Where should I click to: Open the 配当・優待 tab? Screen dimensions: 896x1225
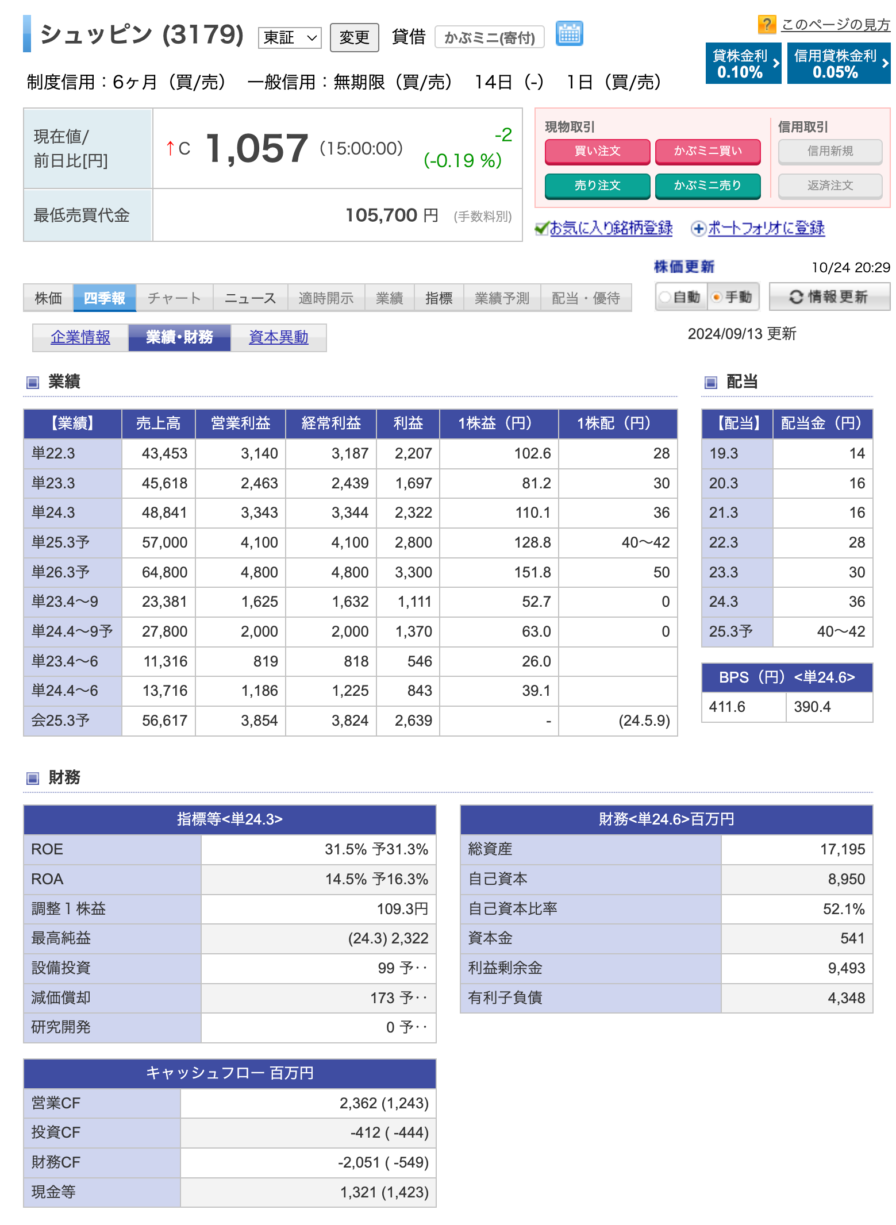coord(586,298)
